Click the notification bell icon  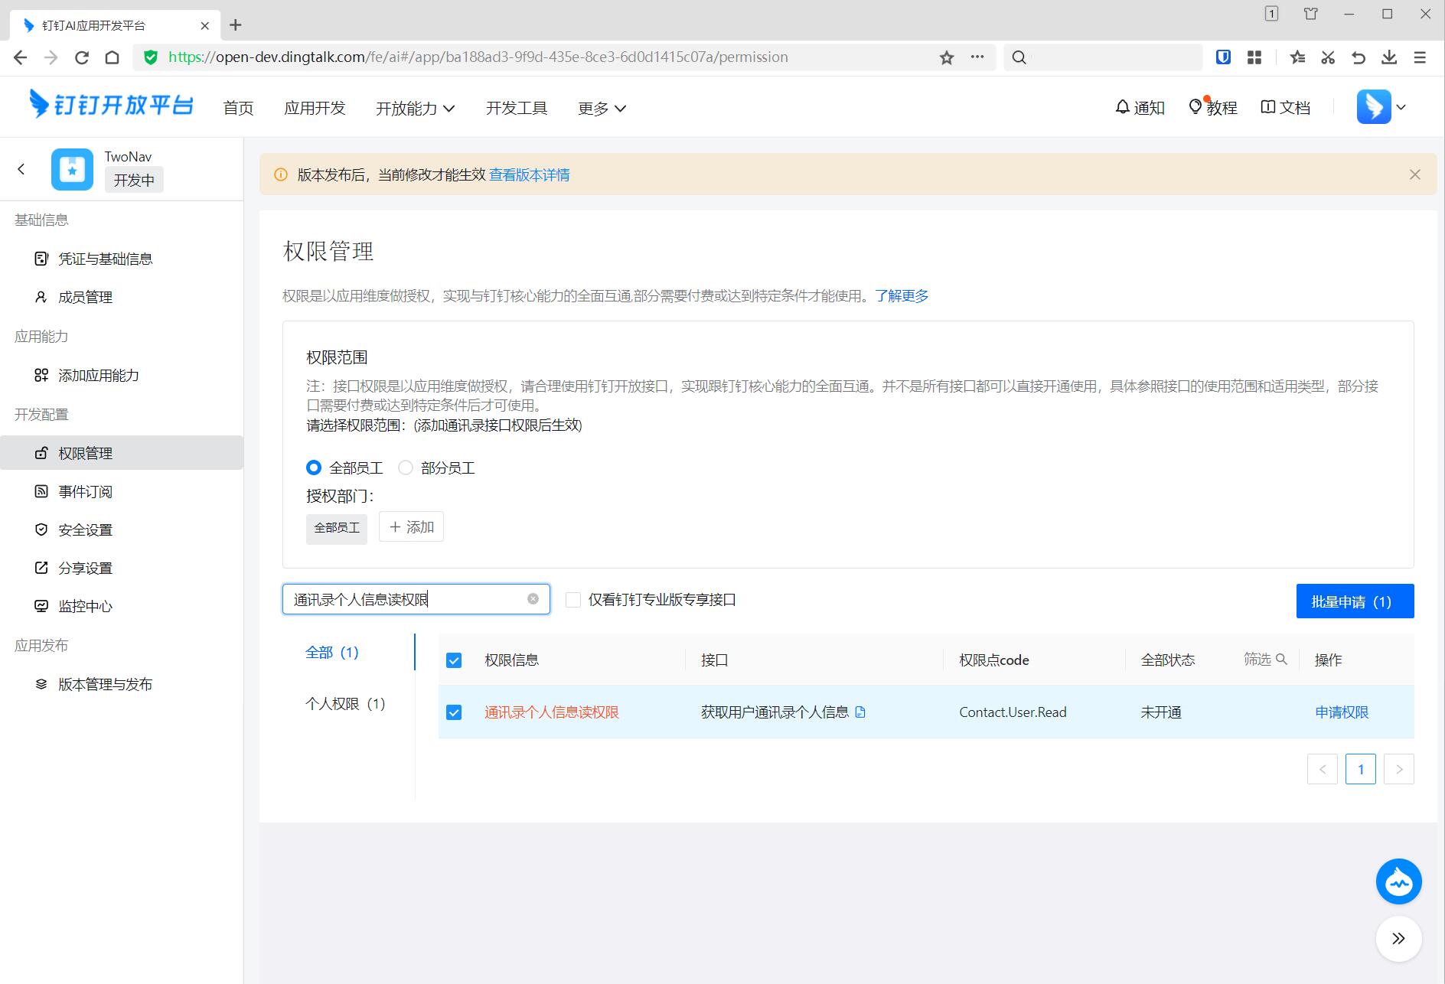coord(1122,107)
